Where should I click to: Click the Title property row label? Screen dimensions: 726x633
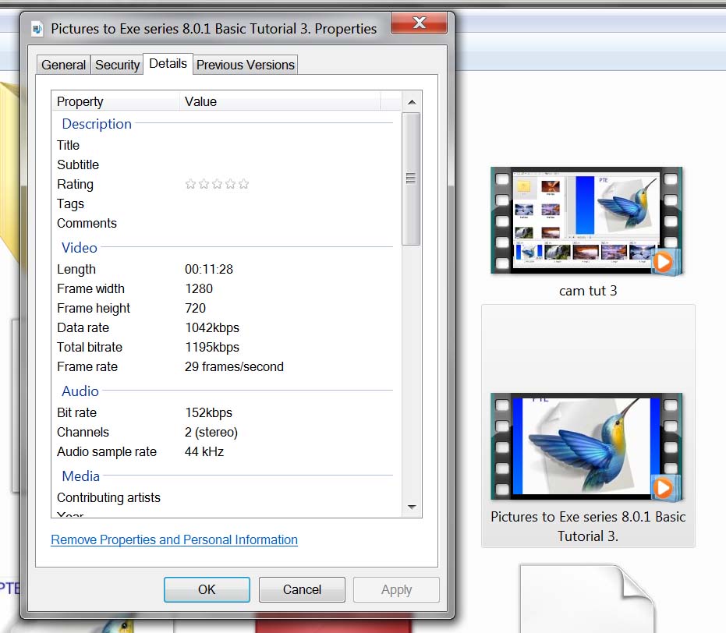tap(68, 145)
